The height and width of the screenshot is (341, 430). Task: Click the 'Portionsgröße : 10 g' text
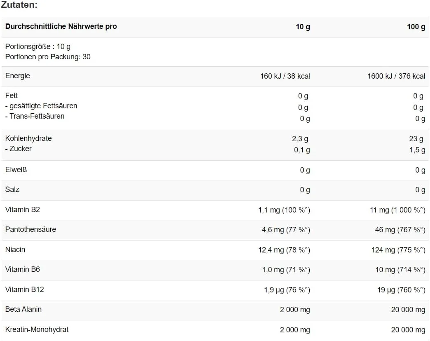(38, 47)
